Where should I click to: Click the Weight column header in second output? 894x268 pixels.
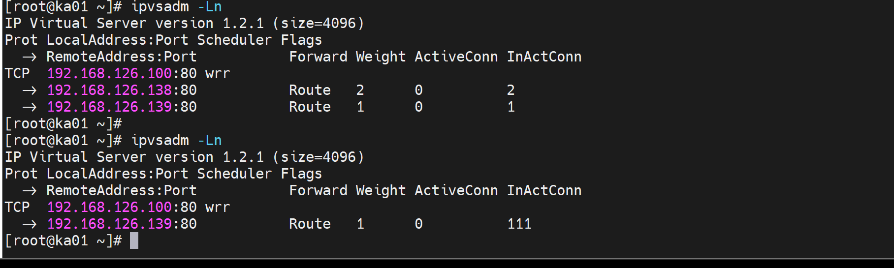click(381, 191)
